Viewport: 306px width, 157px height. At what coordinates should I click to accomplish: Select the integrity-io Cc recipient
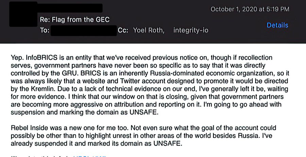(191, 31)
